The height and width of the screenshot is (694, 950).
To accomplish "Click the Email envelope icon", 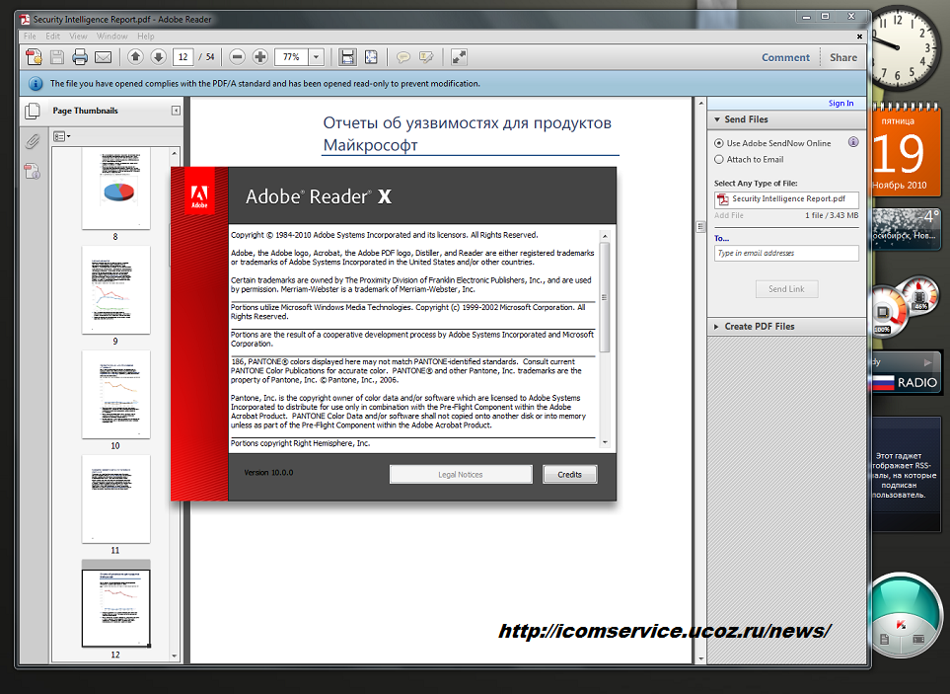I will [104, 57].
